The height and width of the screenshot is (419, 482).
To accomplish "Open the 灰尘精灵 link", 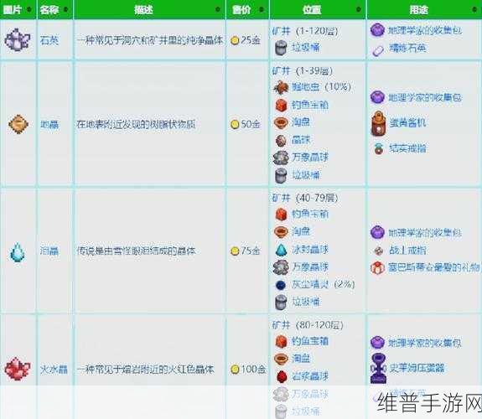I will pyautogui.click(x=310, y=285).
